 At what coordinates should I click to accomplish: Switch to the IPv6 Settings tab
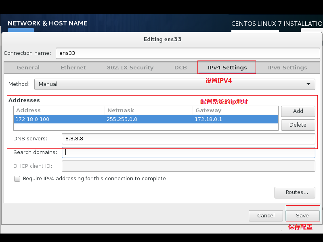(287, 68)
